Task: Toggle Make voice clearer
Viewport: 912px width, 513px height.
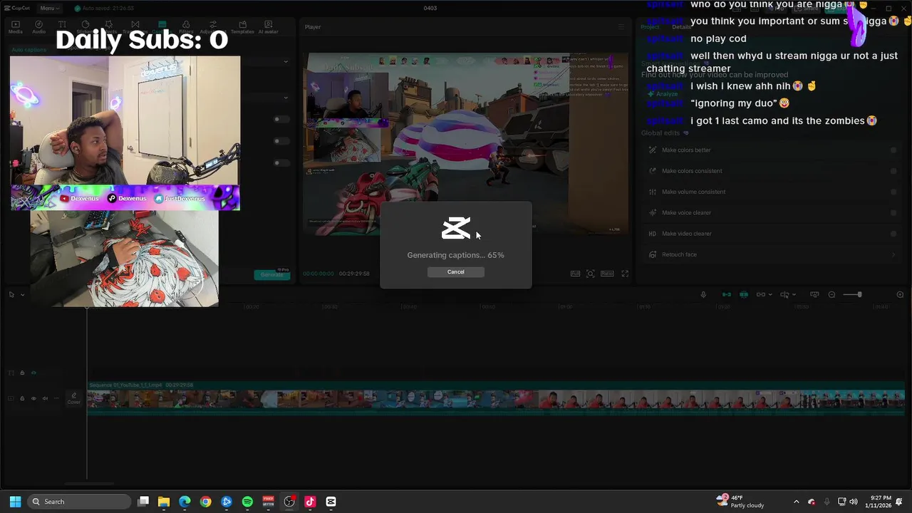Action: [893, 212]
